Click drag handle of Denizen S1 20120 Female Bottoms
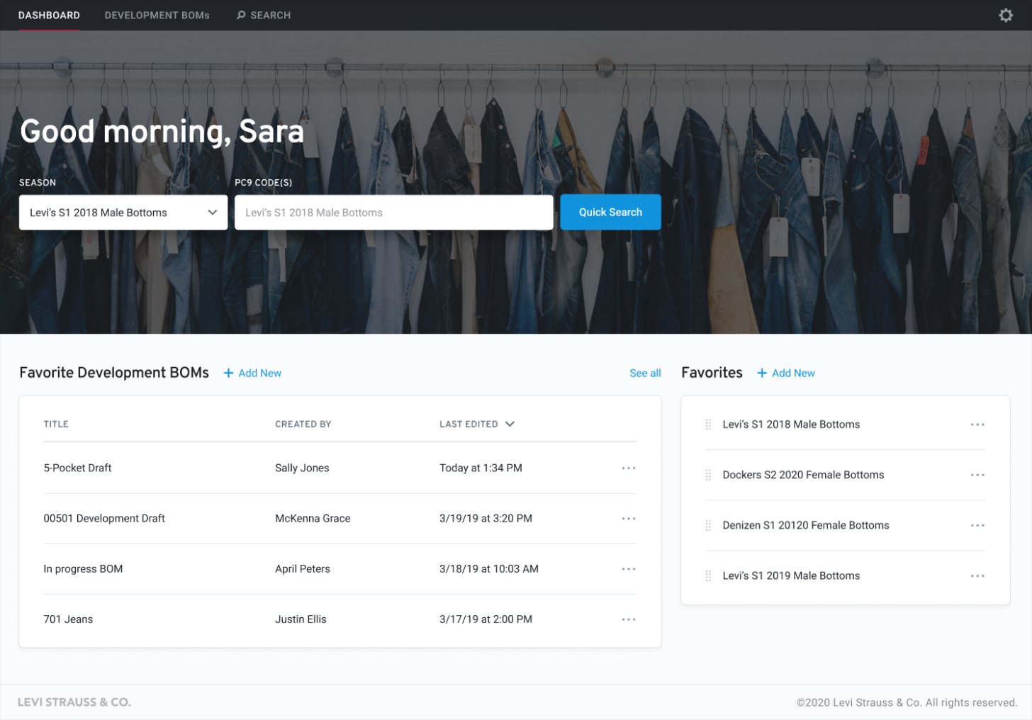This screenshot has height=720, width=1032. [x=708, y=525]
